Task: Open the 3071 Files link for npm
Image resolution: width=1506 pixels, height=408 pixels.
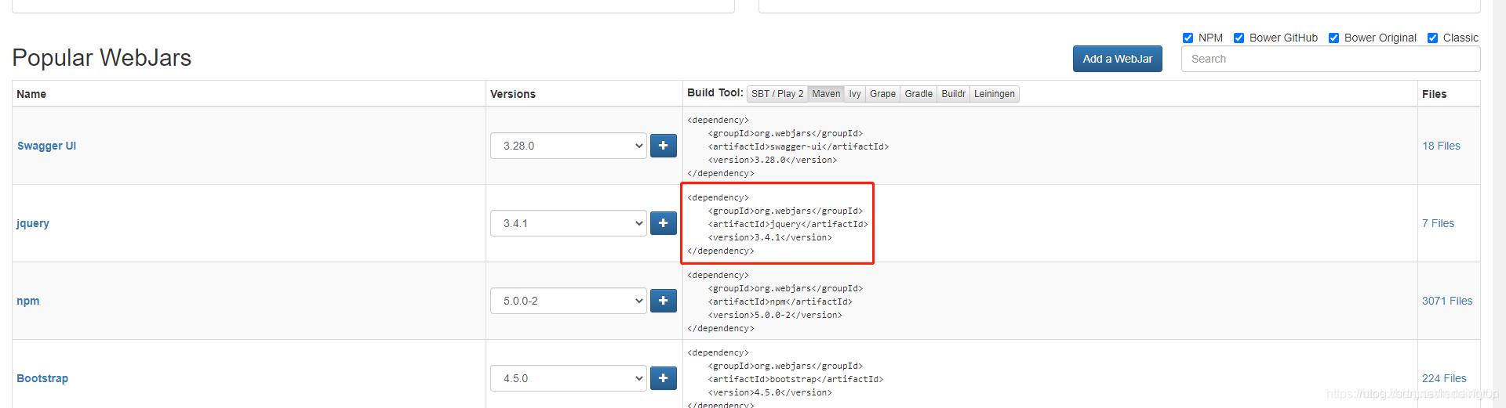Action: point(1447,301)
